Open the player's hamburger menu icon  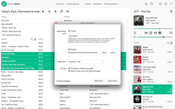tap(170, 33)
